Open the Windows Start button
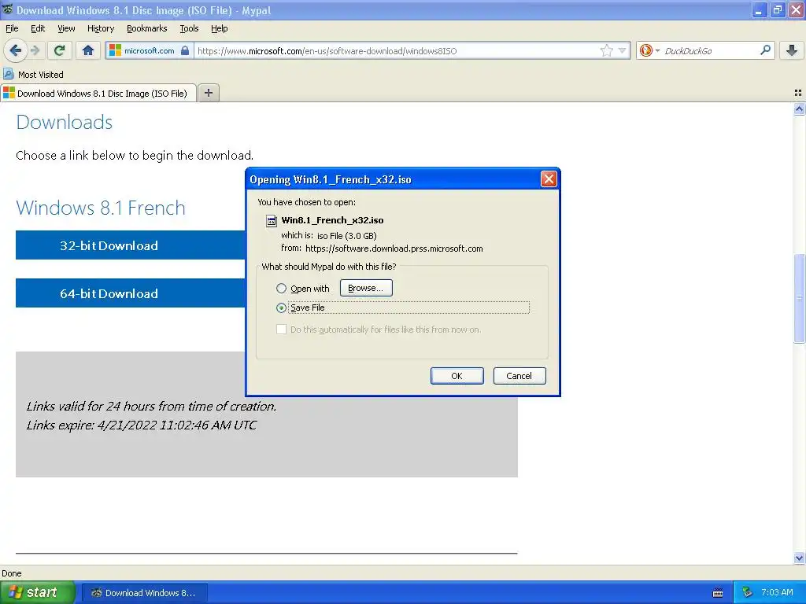 pyautogui.click(x=37, y=592)
